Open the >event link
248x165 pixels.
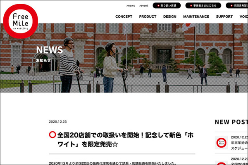pos(143,6)
